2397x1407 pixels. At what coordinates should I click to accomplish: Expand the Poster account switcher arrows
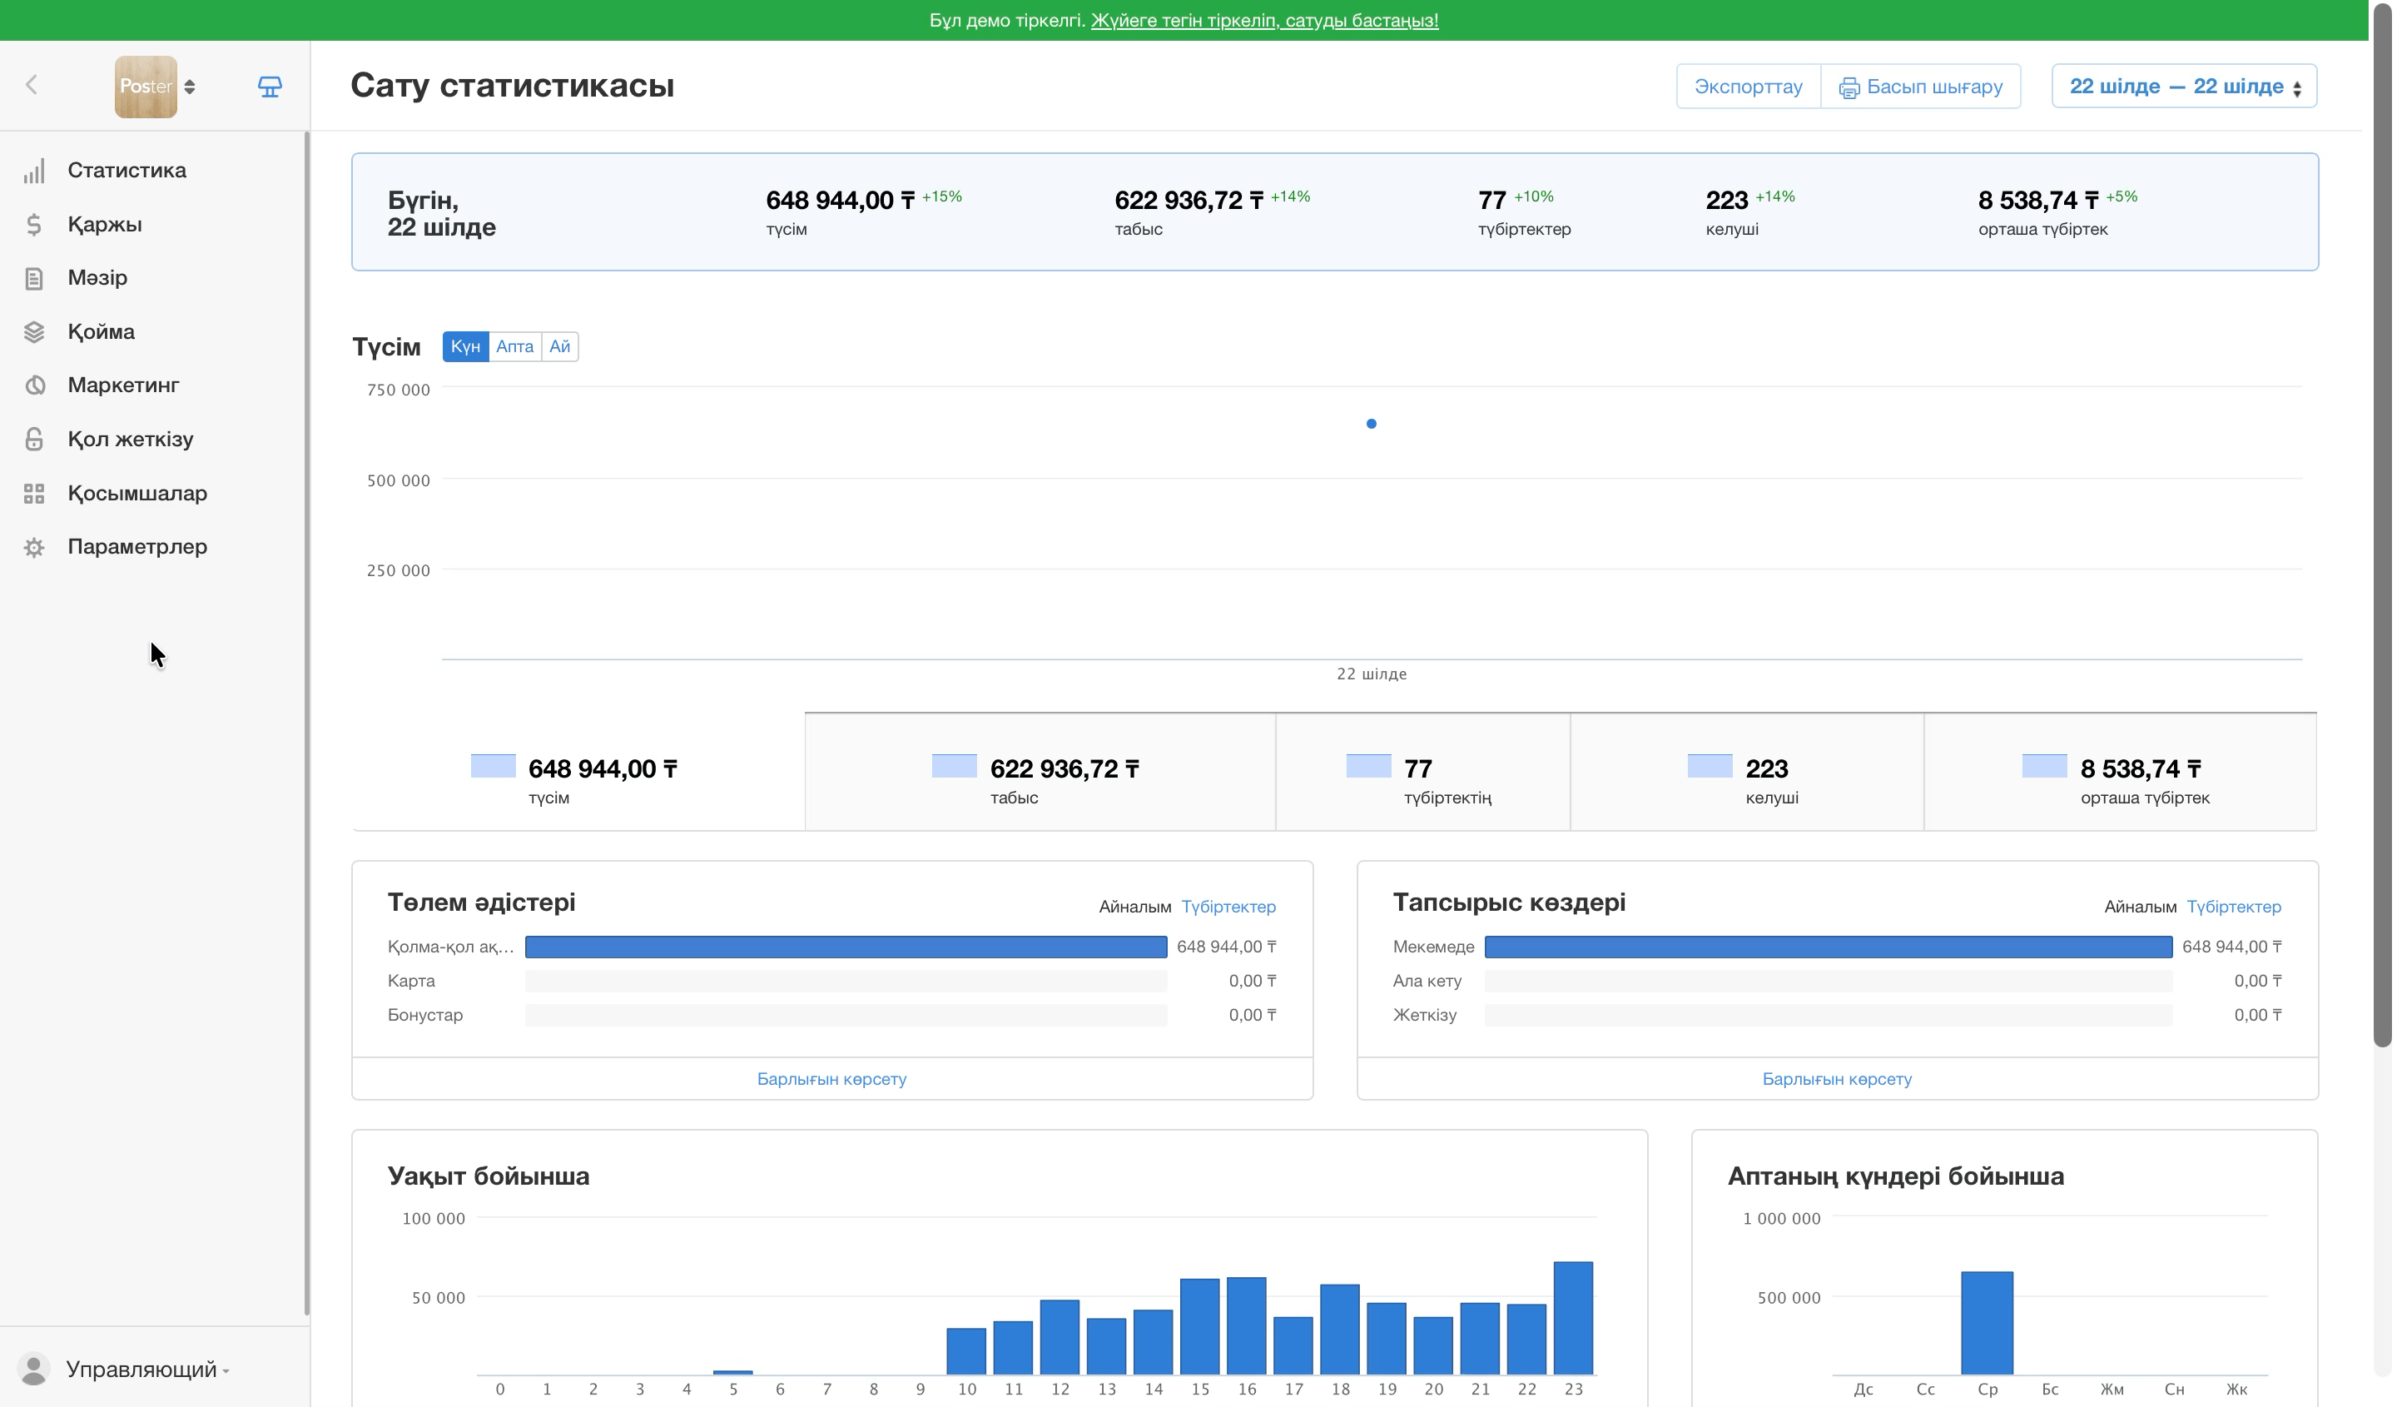(x=191, y=87)
